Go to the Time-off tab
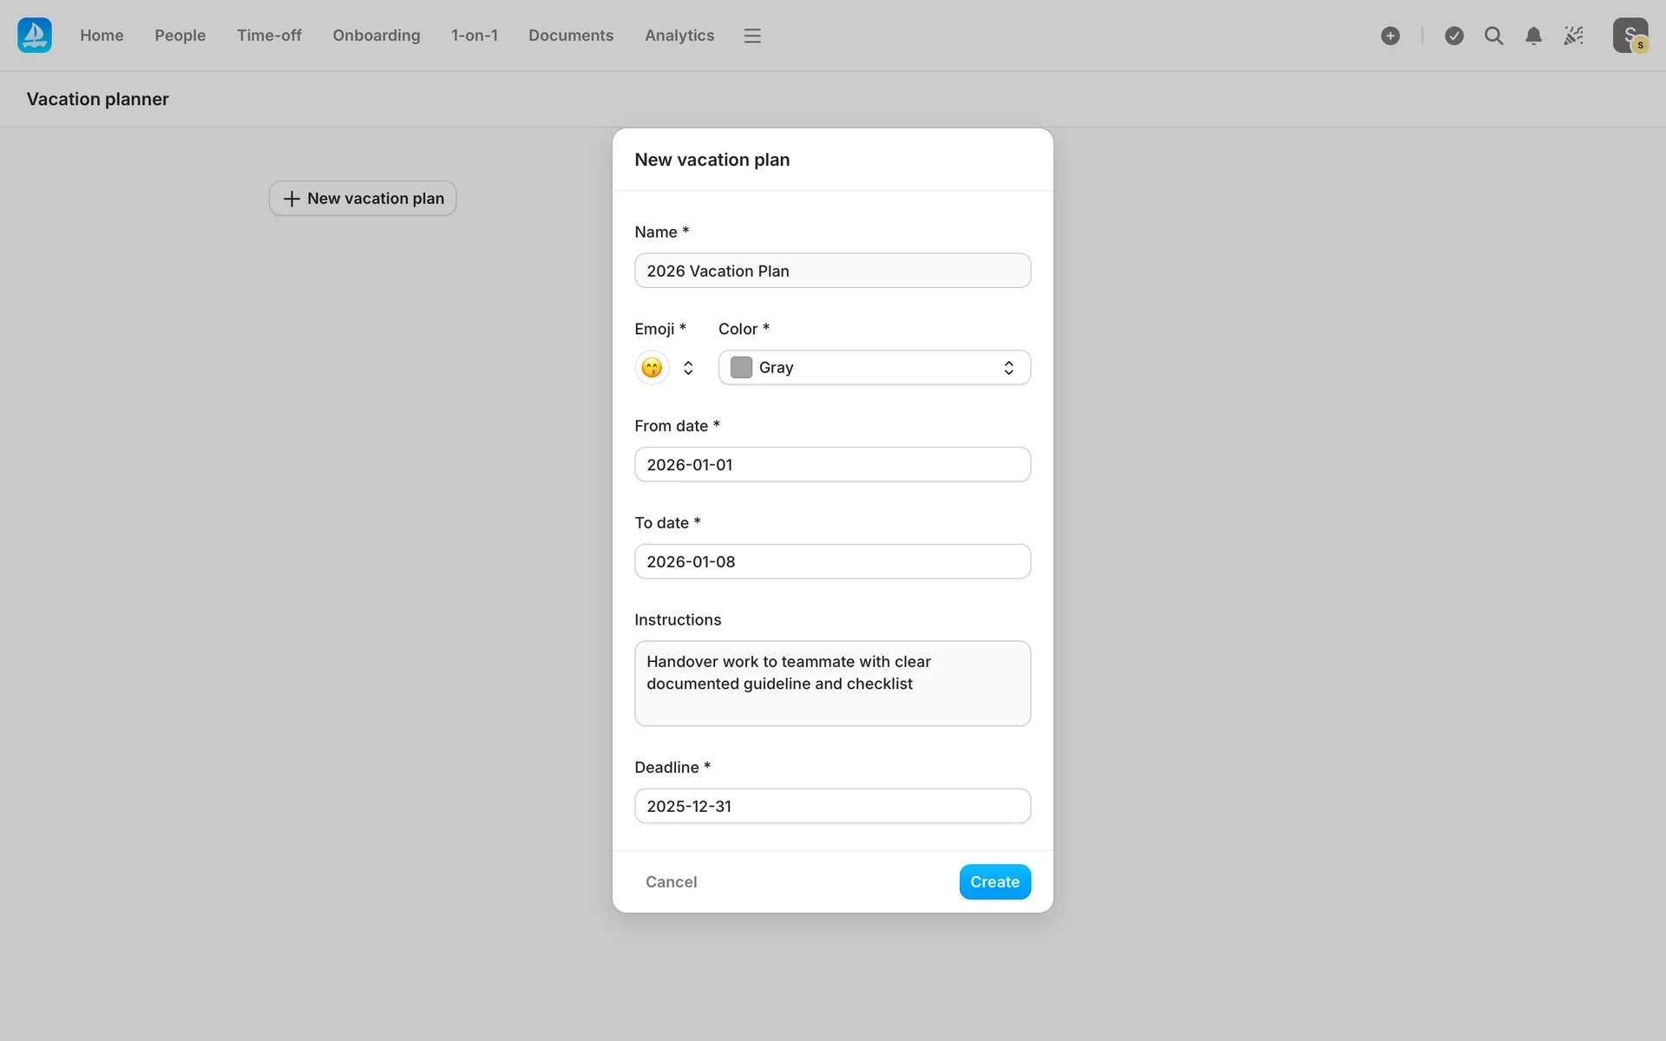The image size is (1666, 1041). pos(269,36)
